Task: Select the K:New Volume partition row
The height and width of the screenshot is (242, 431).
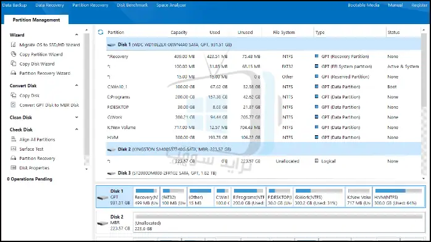Action: tap(263, 127)
